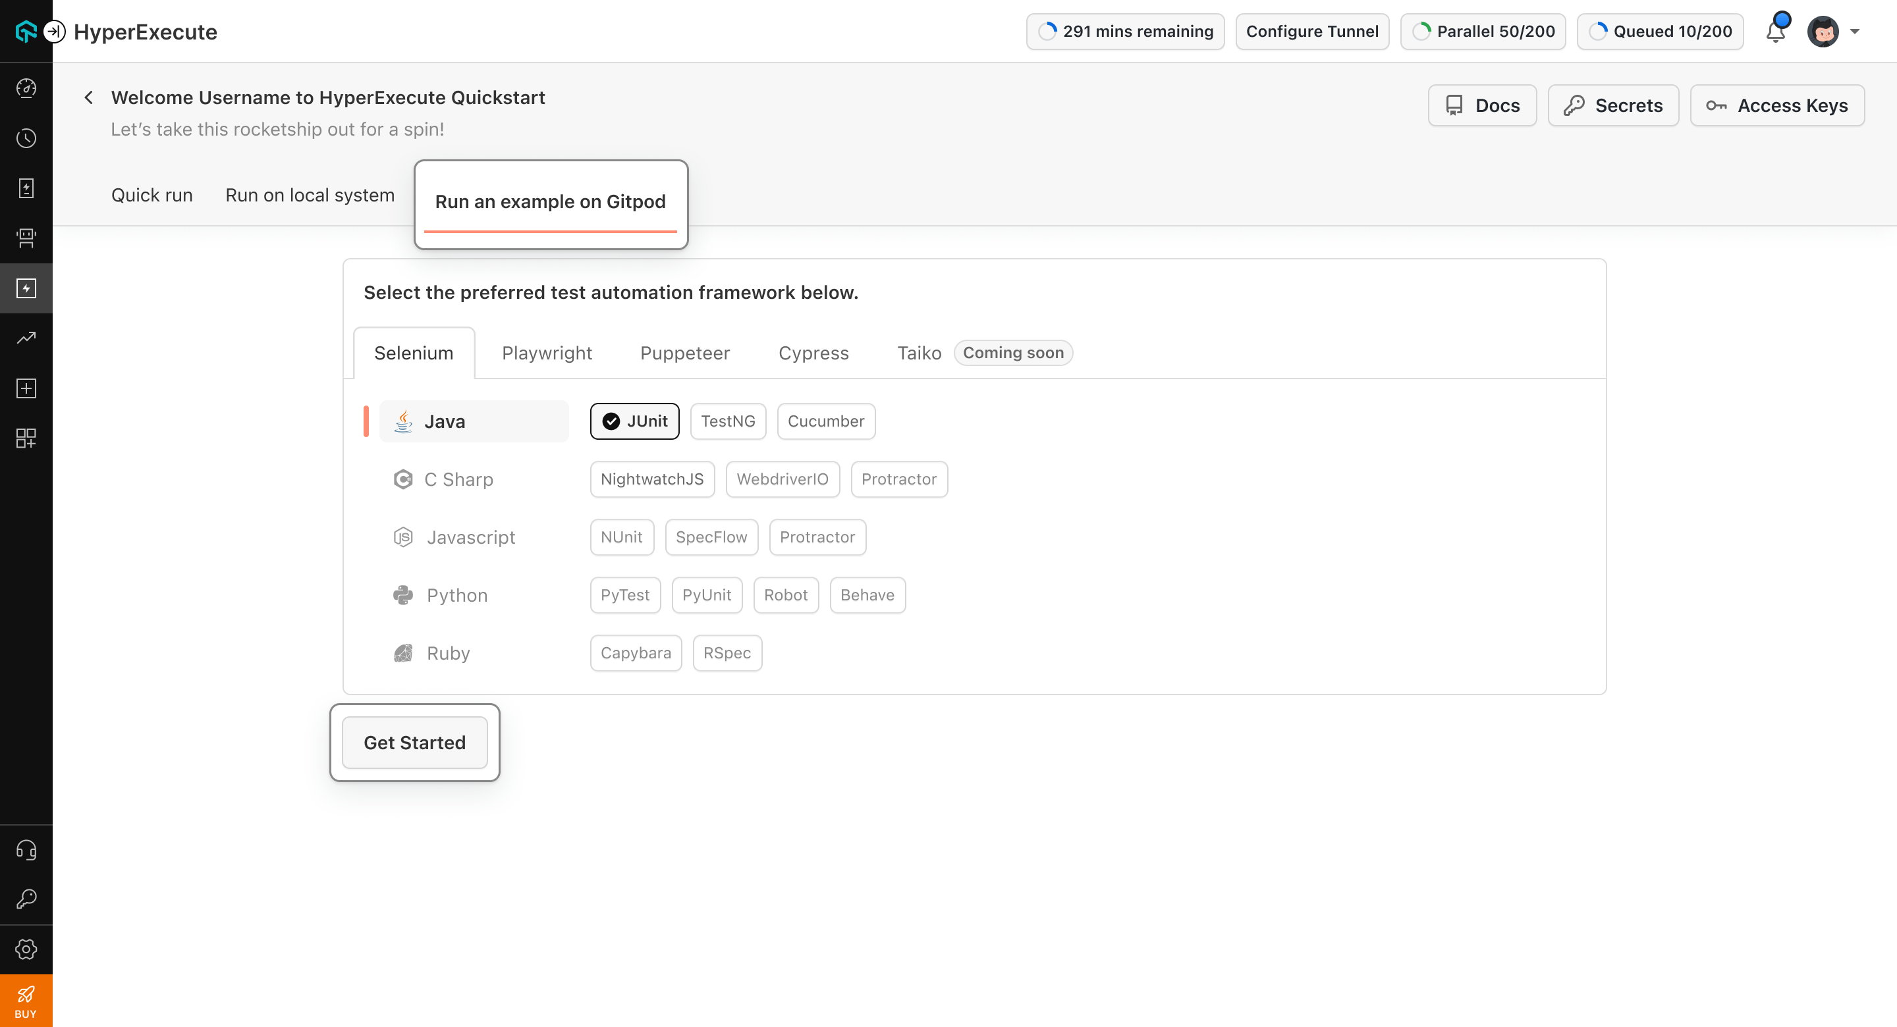Click the clock history sidebar icon
Viewport: 1897px width, 1027px height.
(x=26, y=138)
